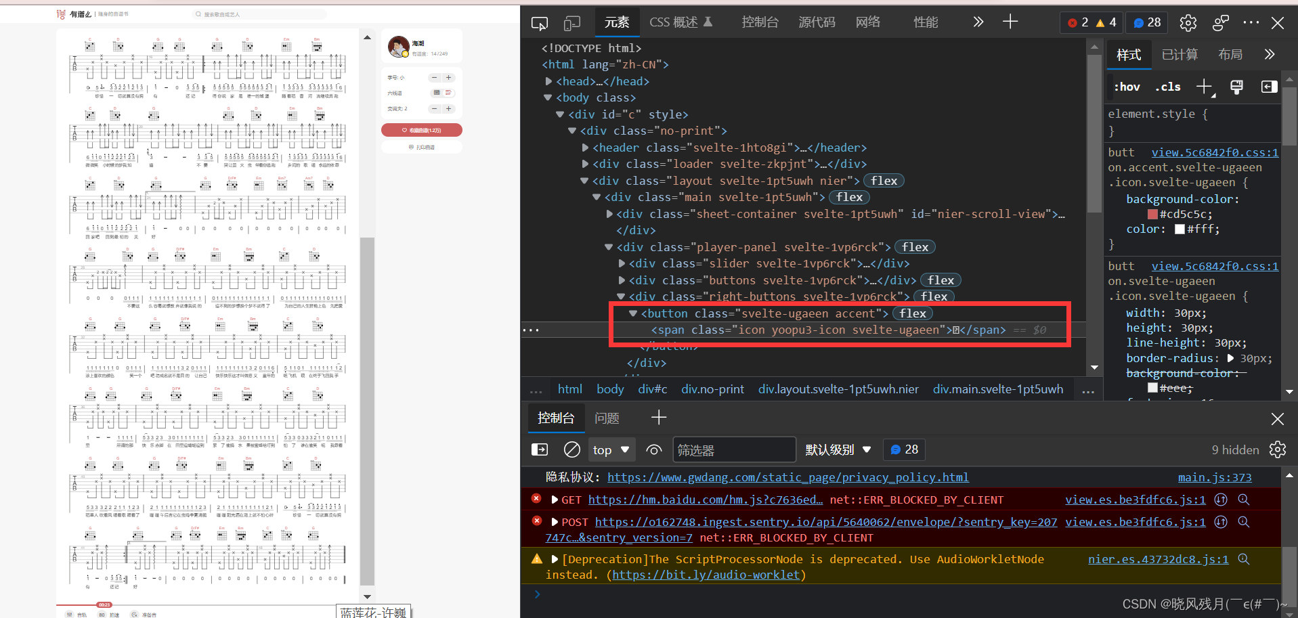
Task: Open the privacy_policy.html link in the console
Action: (x=788, y=477)
